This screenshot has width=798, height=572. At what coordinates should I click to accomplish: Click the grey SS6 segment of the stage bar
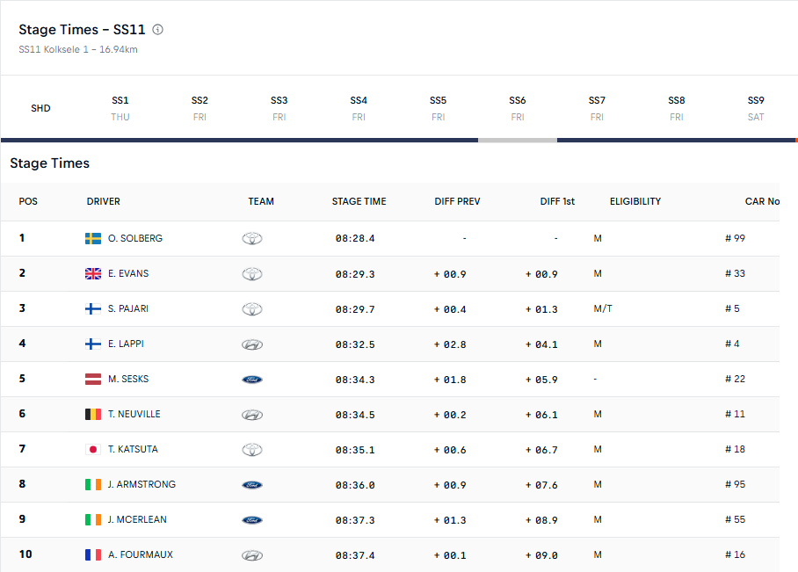[x=518, y=140]
